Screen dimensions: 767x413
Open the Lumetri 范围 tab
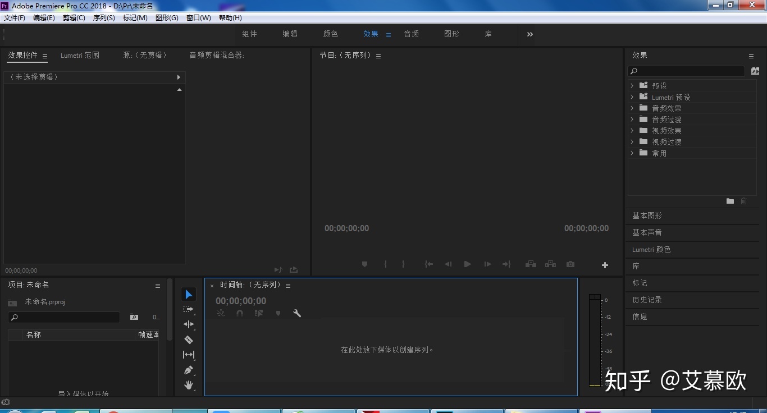[80, 55]
